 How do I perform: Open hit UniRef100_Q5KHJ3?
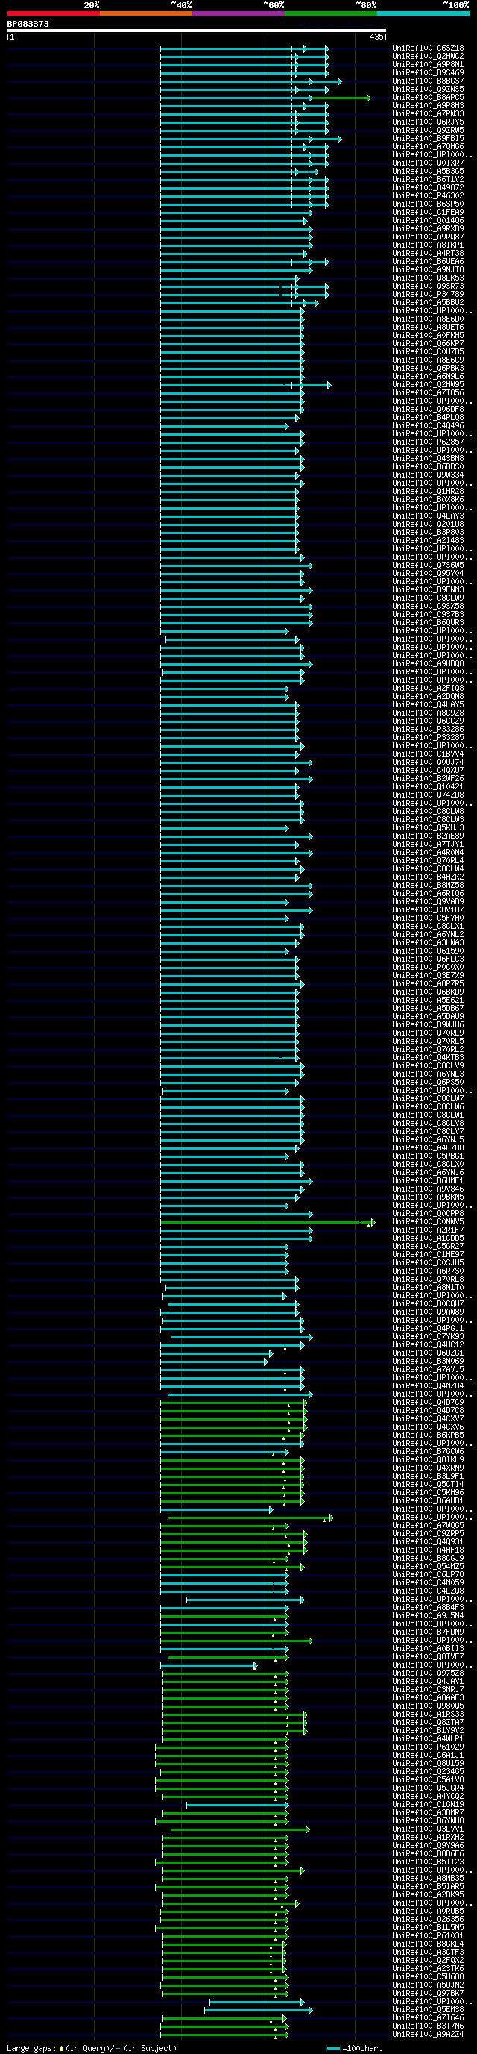coord(428,827)
